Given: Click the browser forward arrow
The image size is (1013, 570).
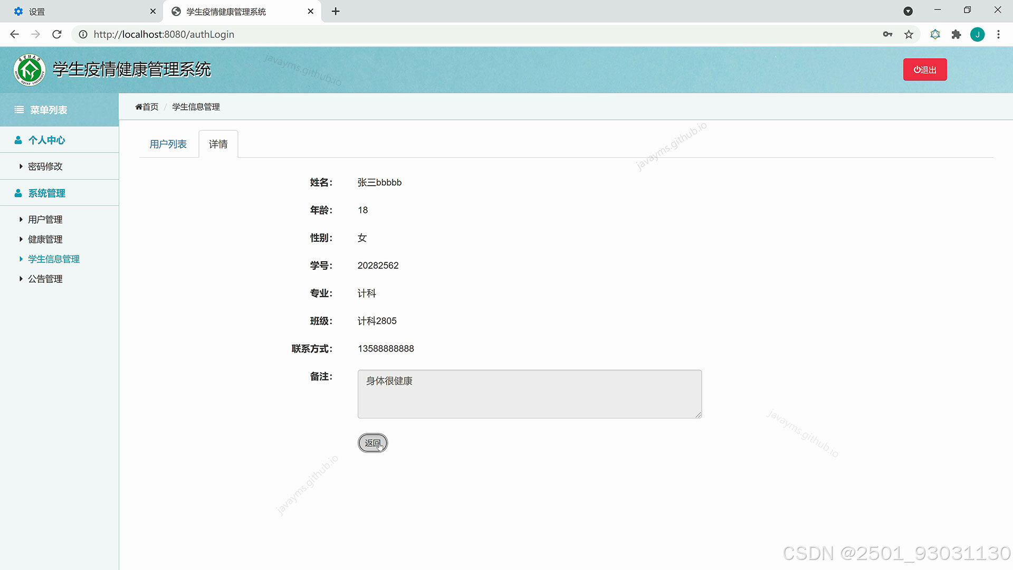Looking at the screenshot, I should (x=35, y=34).
